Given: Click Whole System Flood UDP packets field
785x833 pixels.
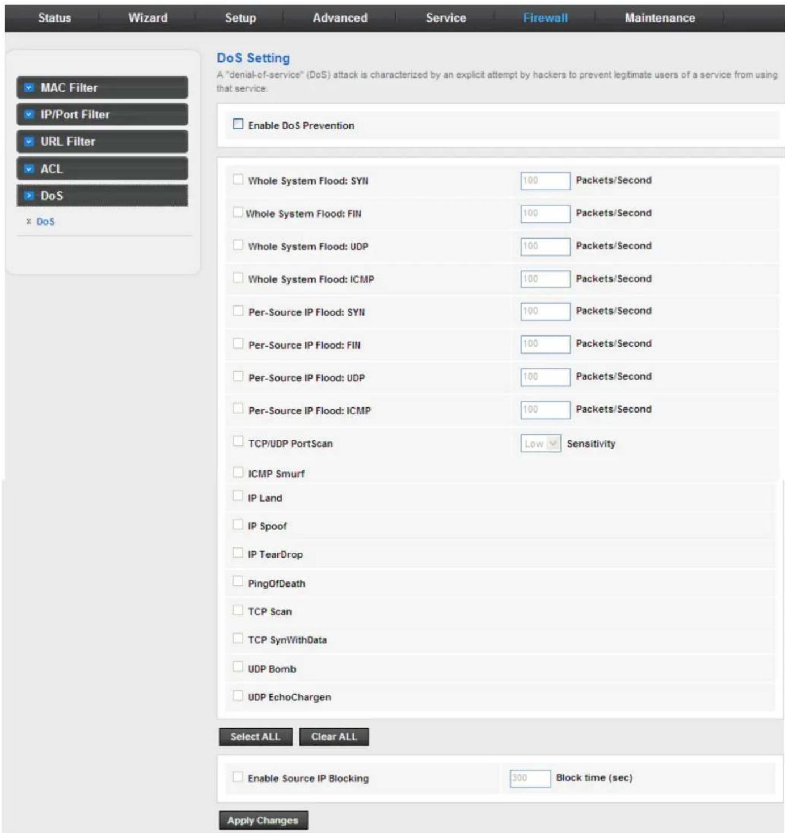Looking at the screenshot, I should coord(545,246).
